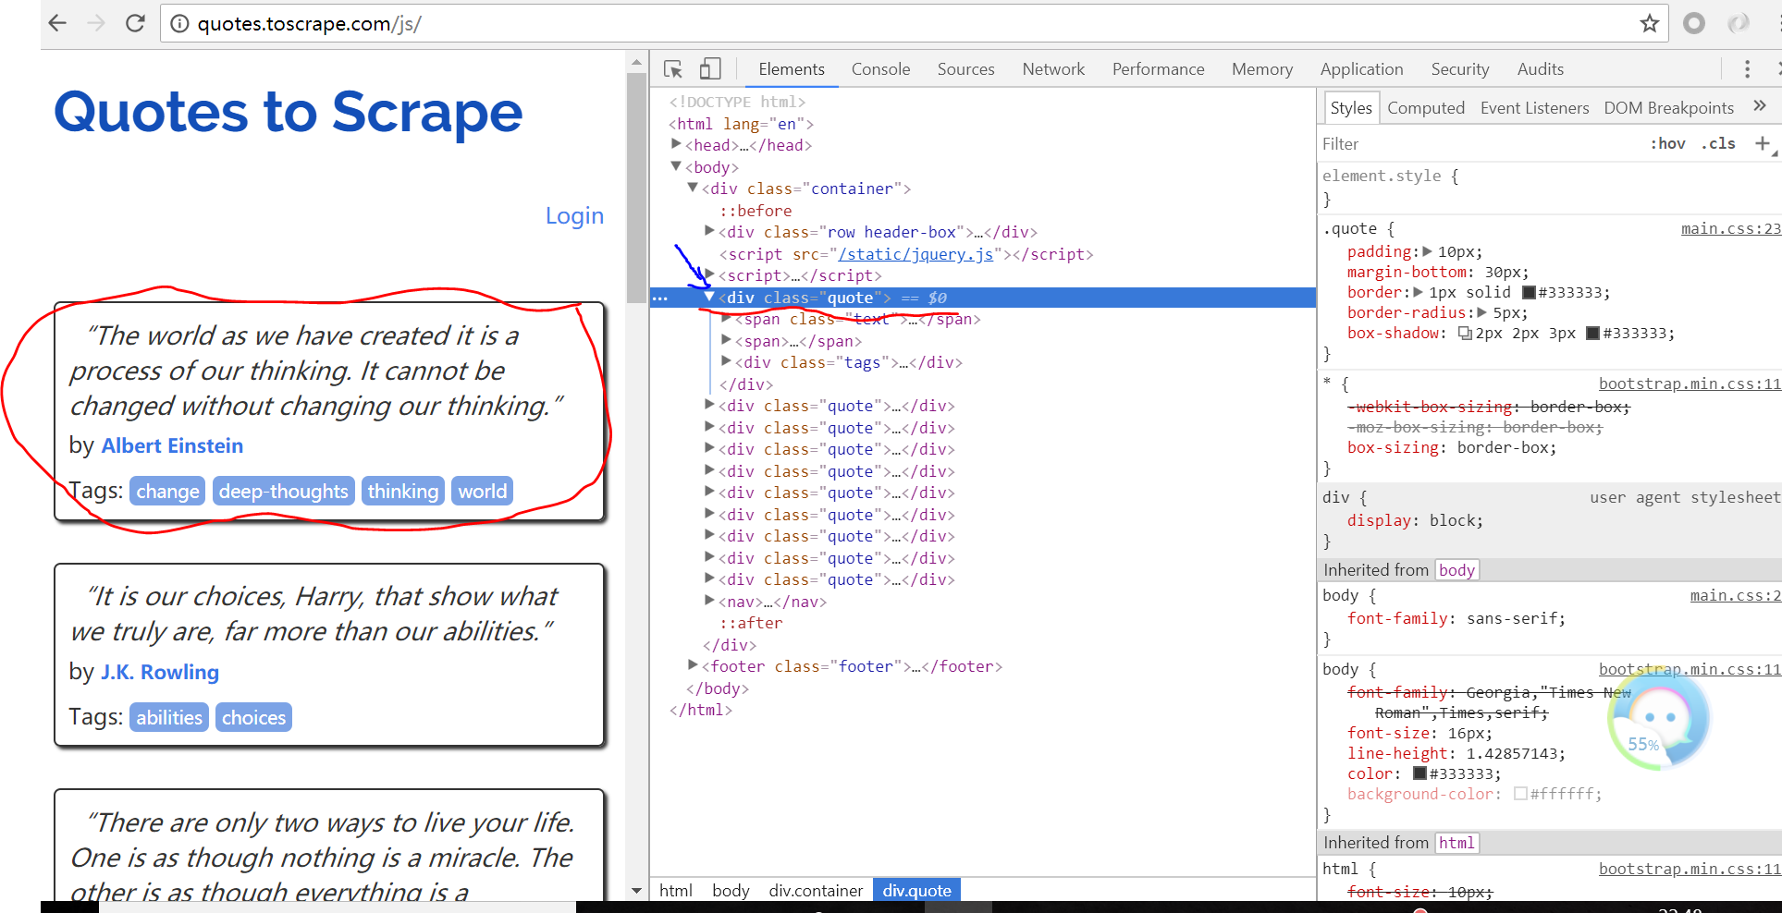Click the border color #333333 swatch

point(1529,293)
